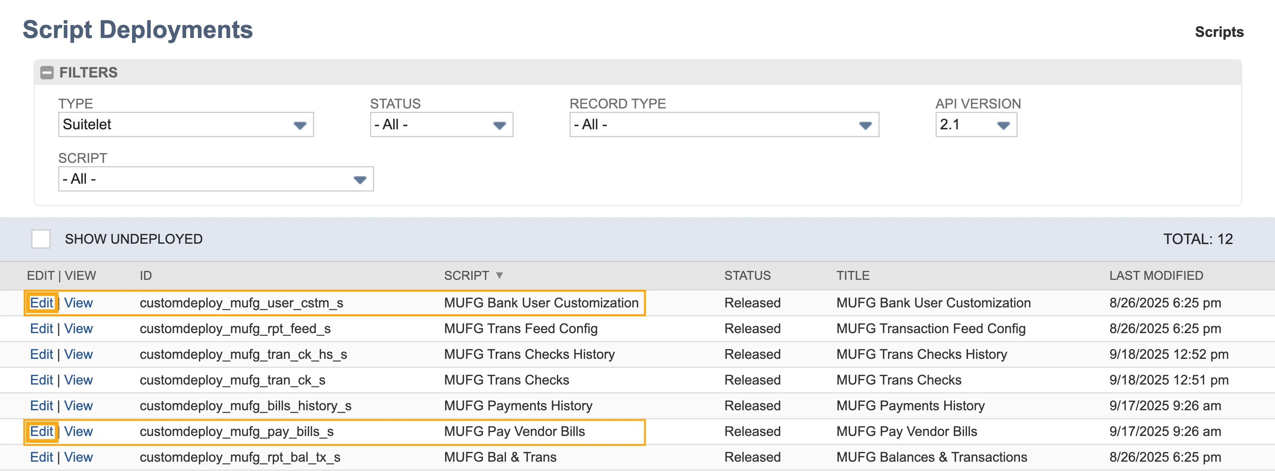The image size is (1275, 471).
Task: Click script name MUFG Bank User Customization
Action: click(541, 303)
